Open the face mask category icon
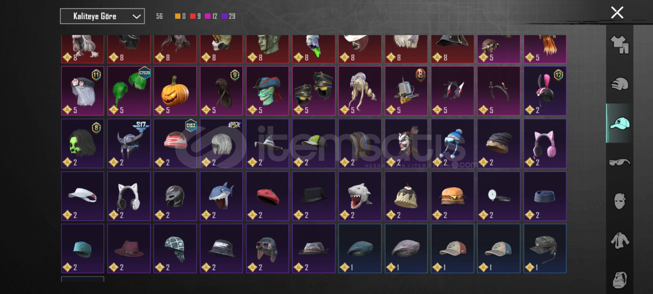This screenshot has width=653, height=294. pos(620,201)
